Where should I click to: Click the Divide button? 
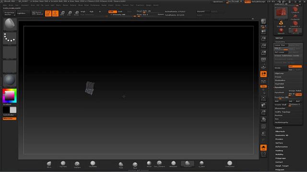tap(281, 68)
